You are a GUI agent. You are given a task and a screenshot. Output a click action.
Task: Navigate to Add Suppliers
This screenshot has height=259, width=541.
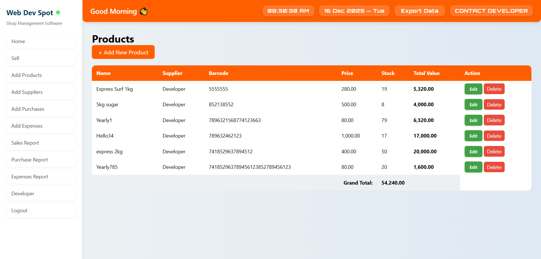[x=41, y=92]
